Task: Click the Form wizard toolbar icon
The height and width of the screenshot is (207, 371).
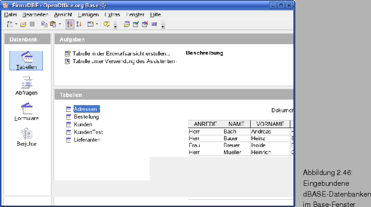Action: tap(91, 24)
